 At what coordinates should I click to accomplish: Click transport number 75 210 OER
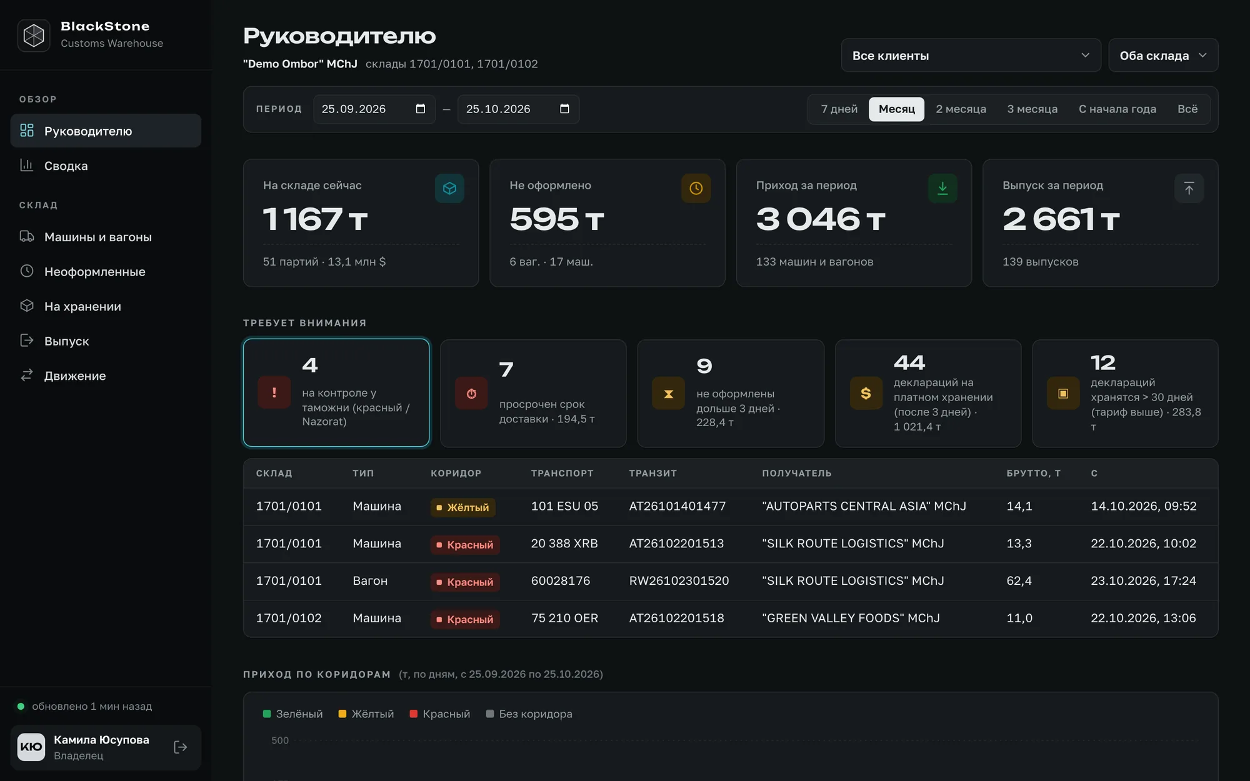564,618
